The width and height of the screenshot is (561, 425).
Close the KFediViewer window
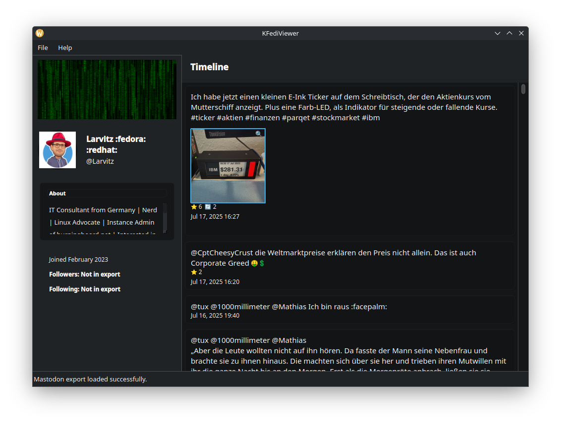pos(521,33)
